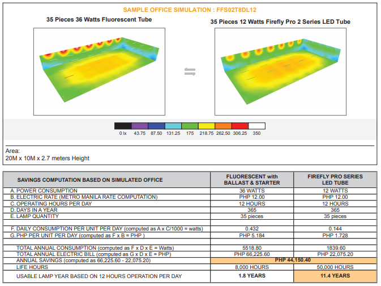381x286 pixels.
Task: Click 'PHP 12.00' in the Firefly column
Action: [x=335, y=197]
